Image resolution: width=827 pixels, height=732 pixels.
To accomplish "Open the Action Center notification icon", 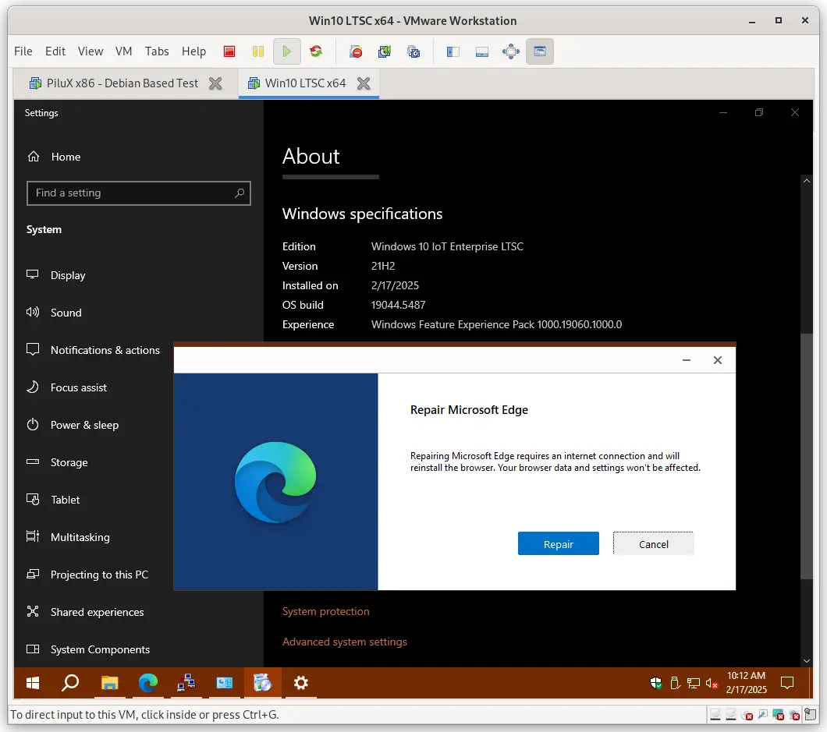I will [787, 683].
